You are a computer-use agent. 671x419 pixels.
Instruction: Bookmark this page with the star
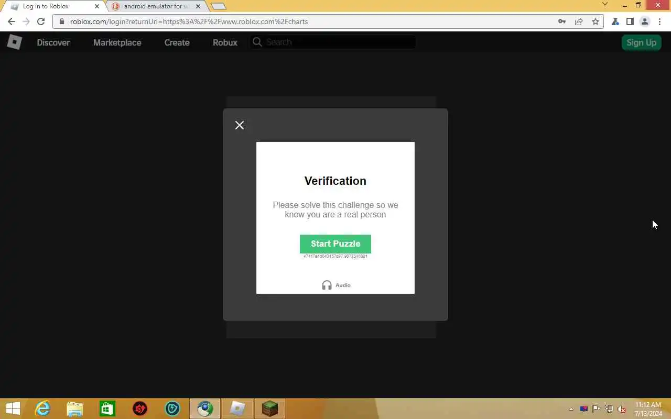point(596,21)
